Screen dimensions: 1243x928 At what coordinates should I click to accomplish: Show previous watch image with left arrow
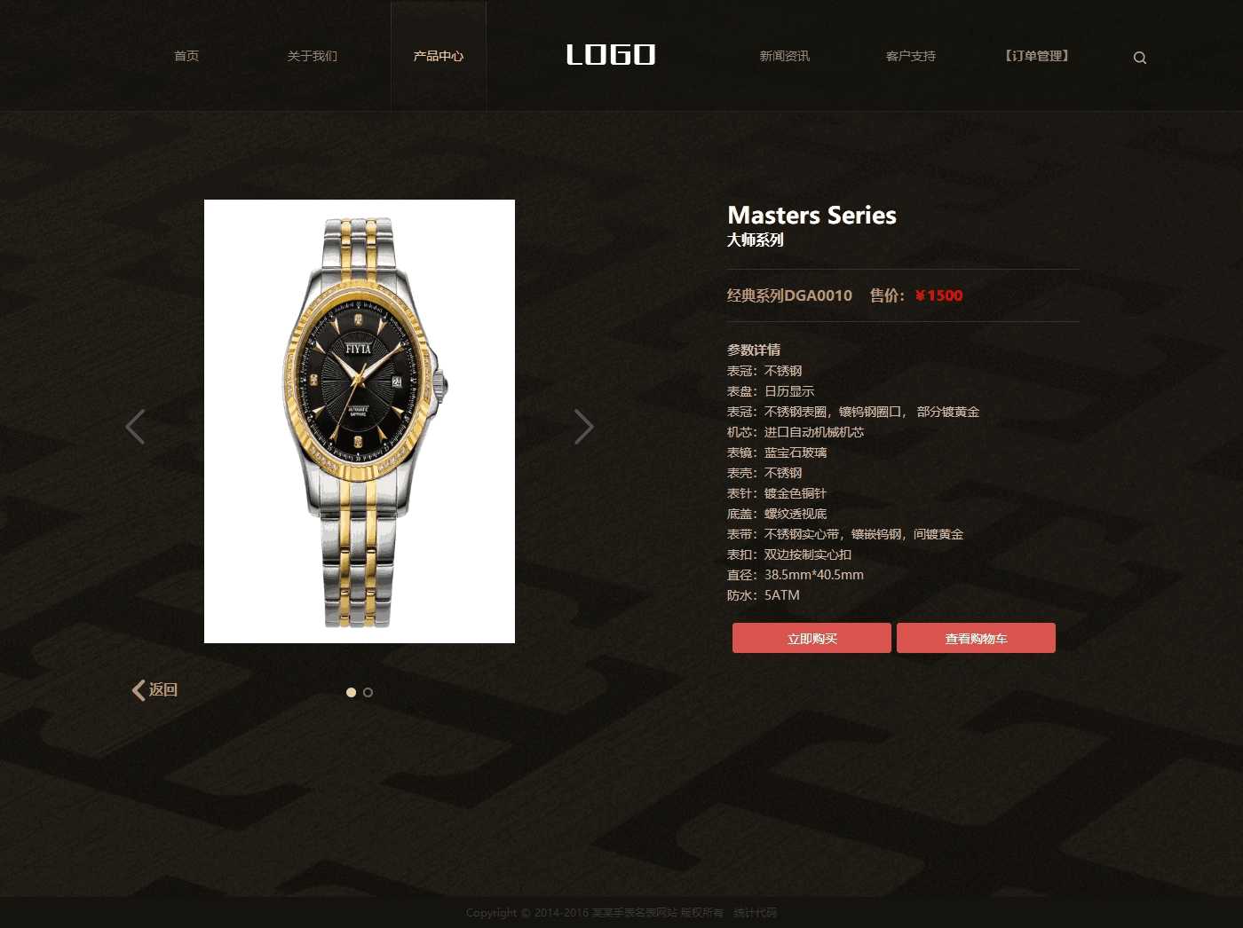tap(135, 427)
